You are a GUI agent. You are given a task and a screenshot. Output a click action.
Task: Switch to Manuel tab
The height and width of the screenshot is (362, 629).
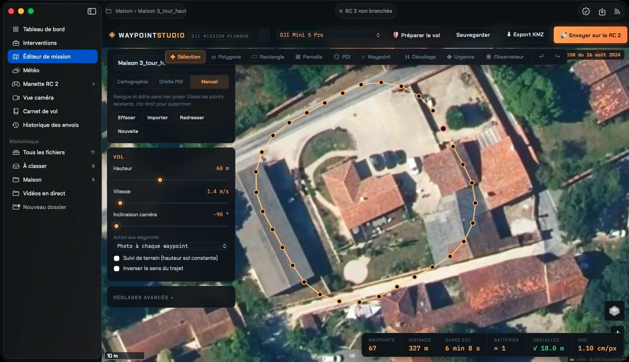209,82
